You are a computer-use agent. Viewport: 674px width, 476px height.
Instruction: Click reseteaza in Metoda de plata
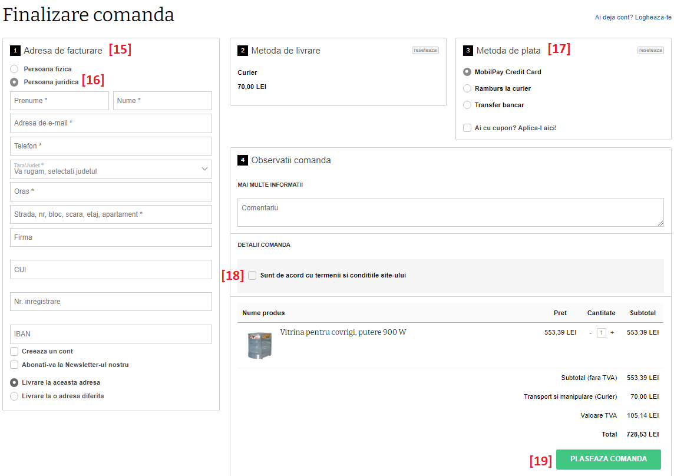point(650,50)
